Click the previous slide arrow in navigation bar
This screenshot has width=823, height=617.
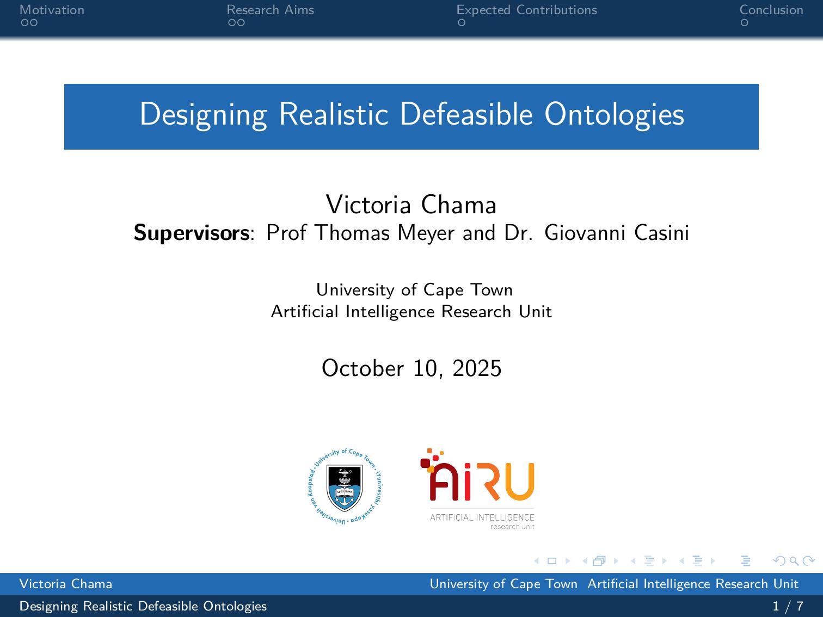(537, 561)
